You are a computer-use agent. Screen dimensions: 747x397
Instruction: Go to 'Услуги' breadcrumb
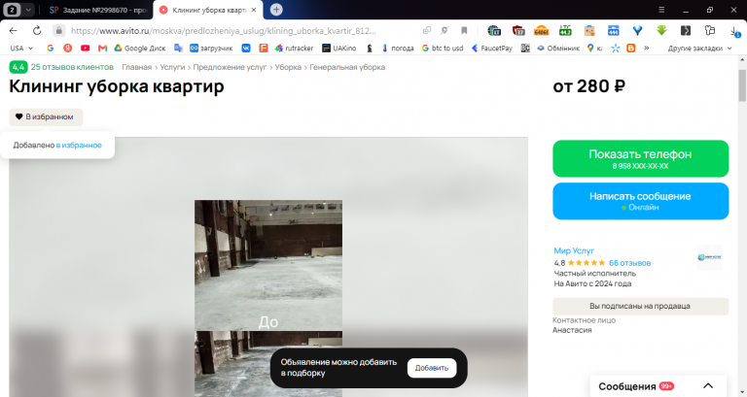[x=172, y=67]
